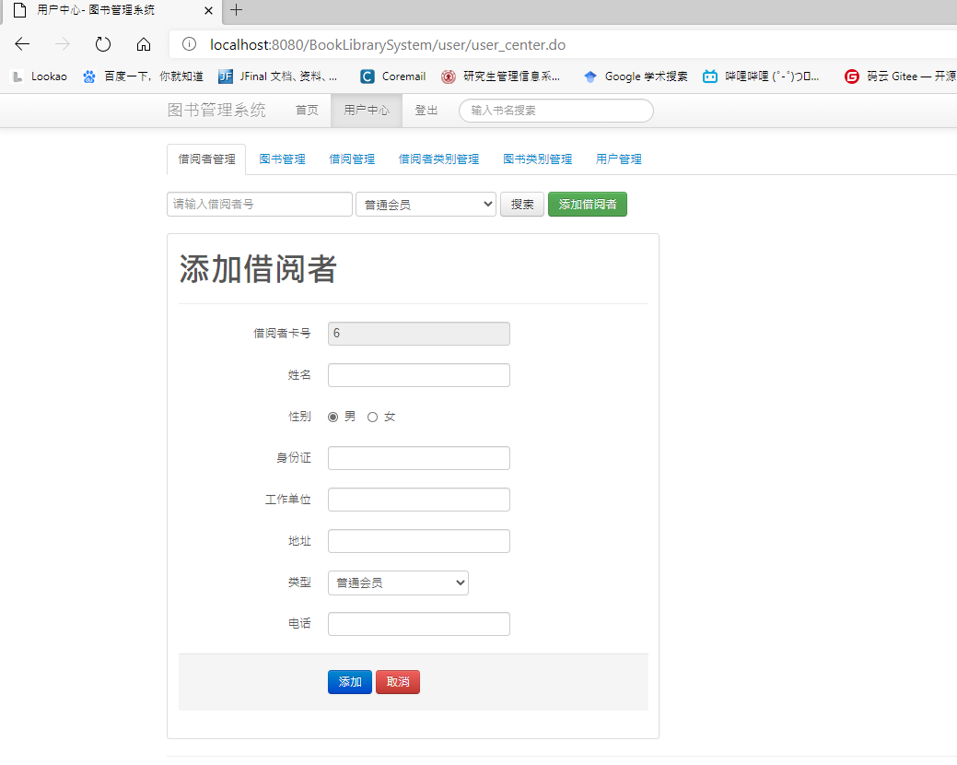
Task: Open the Google Scholar search bookmark
Action: coord(636,76)
